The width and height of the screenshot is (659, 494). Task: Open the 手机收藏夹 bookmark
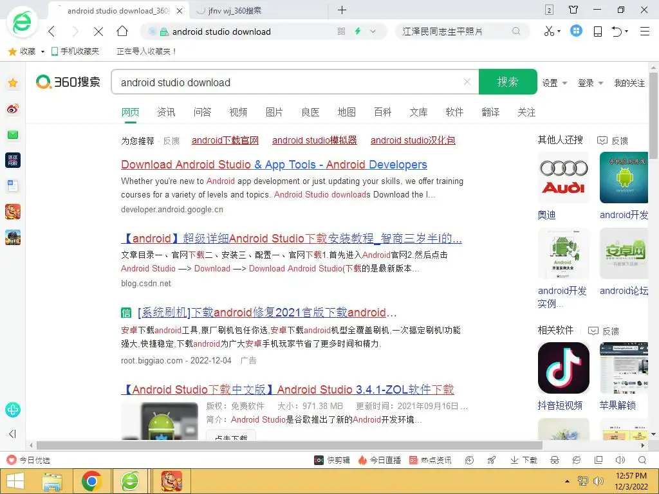point(75,51)
